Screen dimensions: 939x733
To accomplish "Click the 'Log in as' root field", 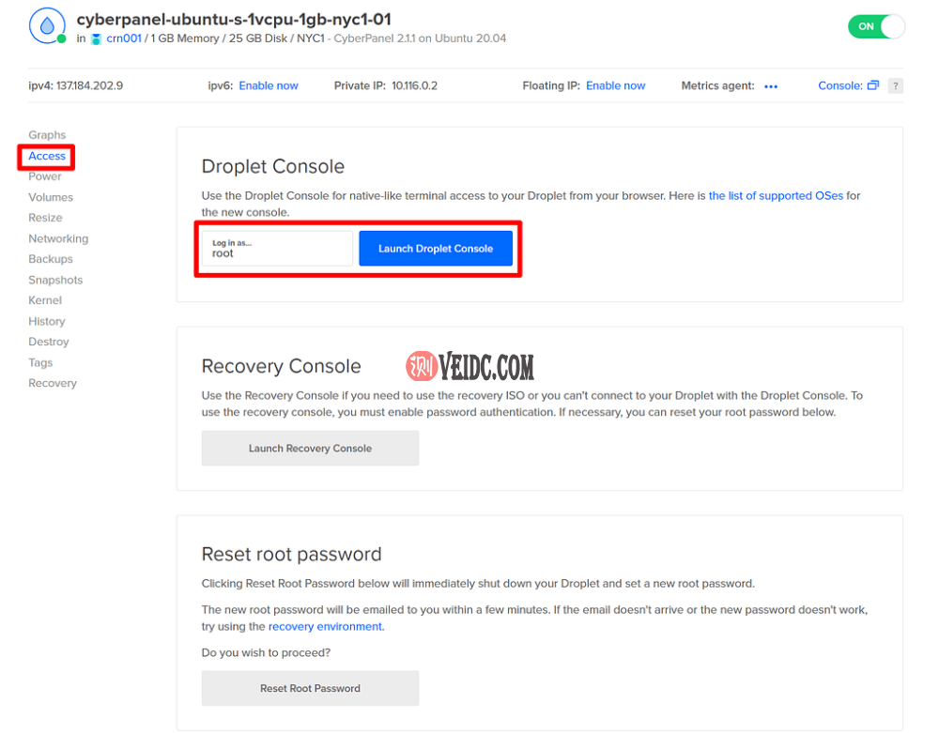I will pyautogui.click(x=277, y=249).
